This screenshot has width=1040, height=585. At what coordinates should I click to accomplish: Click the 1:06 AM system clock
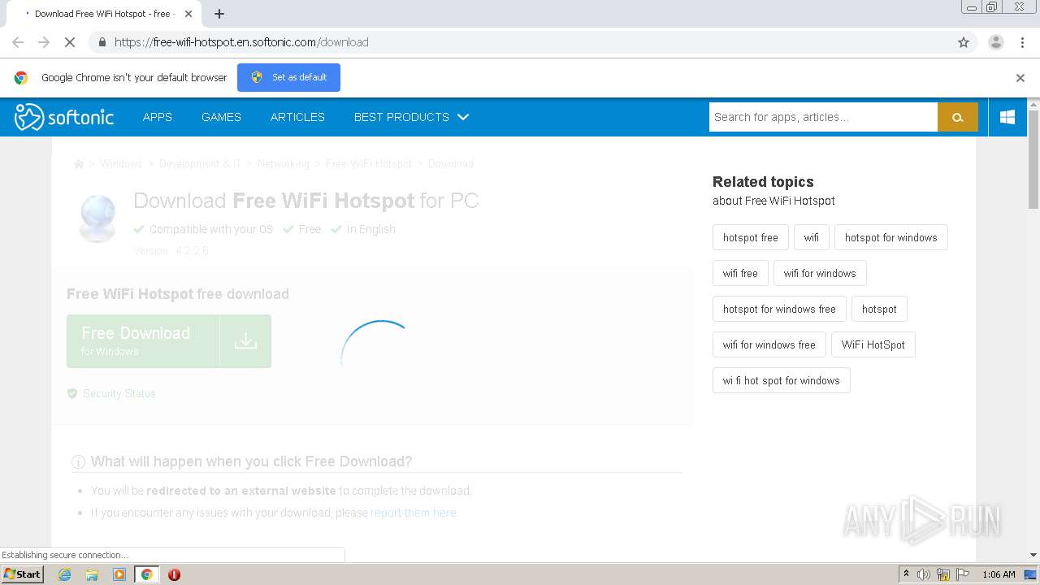(x=999, y=574)
